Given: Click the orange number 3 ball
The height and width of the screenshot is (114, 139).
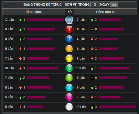Looking at the screenshot, I should tap(69, 49).
